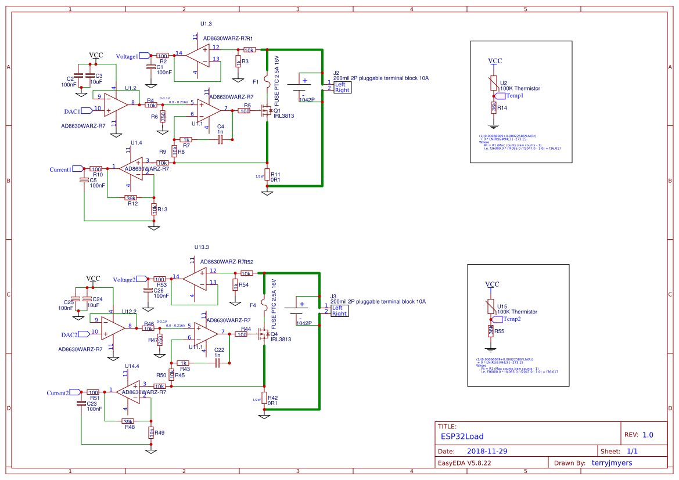Click the EasyEDA V5.8.22 text
Screen dimensions: 679x480
(464, 463)
